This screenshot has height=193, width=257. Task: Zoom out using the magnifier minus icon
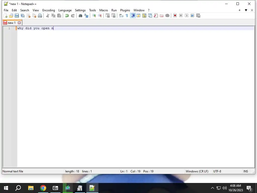(100, 16)
